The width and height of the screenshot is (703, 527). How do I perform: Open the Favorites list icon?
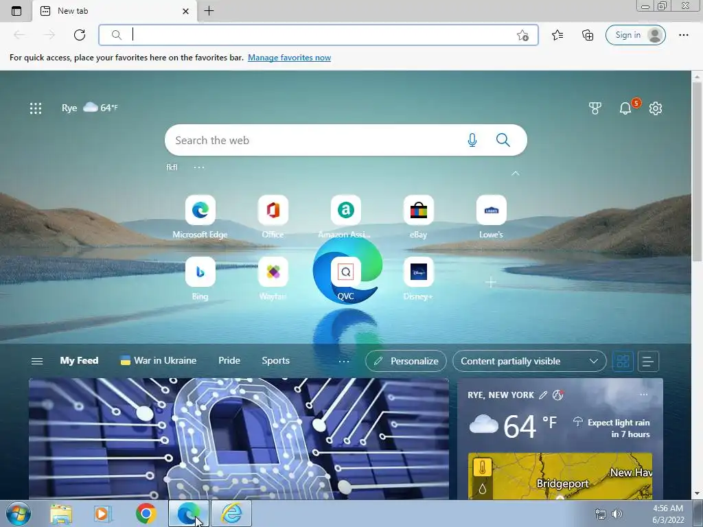click(x=557, y=35)
